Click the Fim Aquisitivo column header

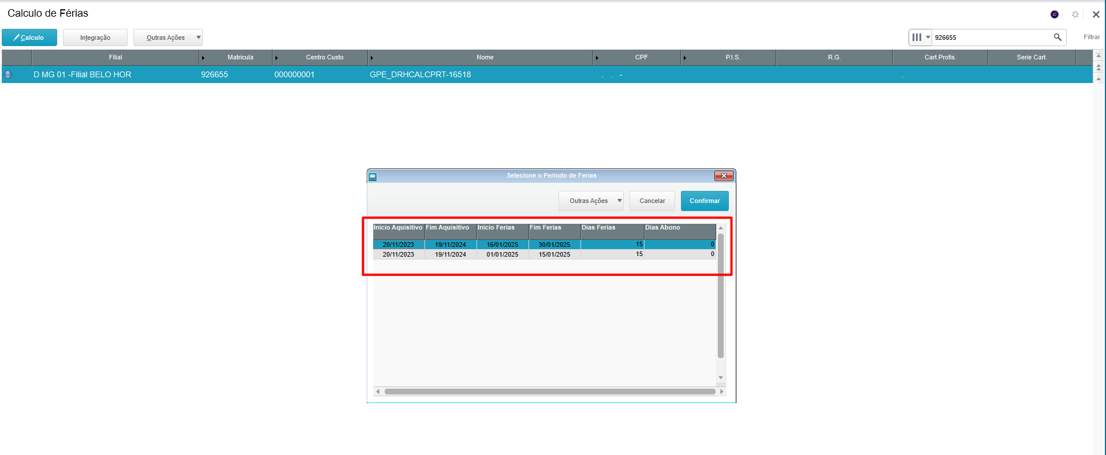(x=450, y=231)
